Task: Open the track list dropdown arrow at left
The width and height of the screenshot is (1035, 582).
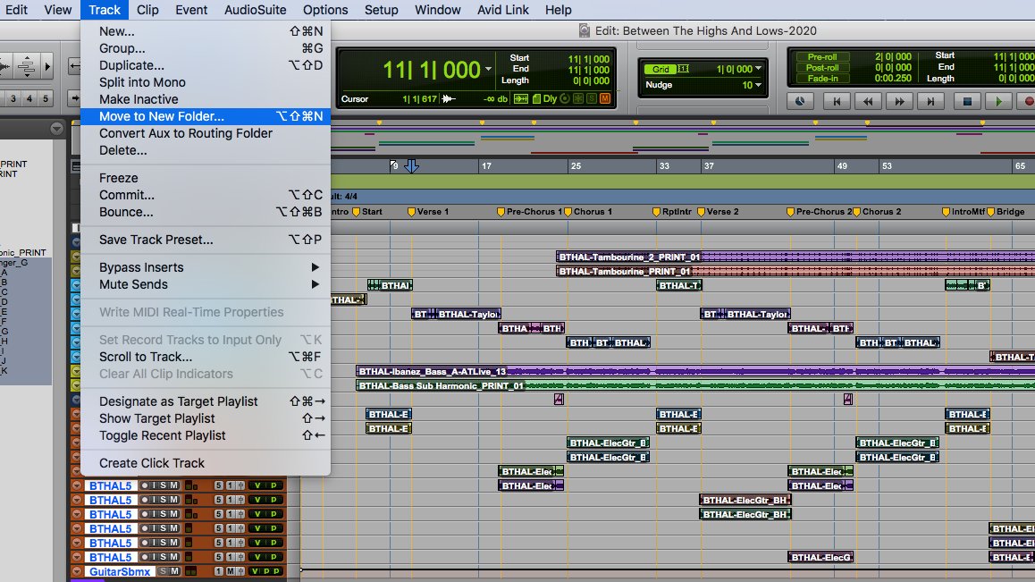Action: click(x=57, y=128)
